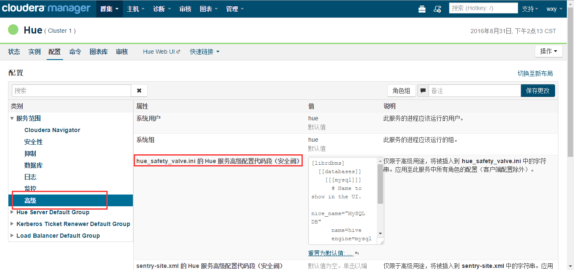The height and width of the screenshot is (270, 574).
Task: Open the running commands icon in header
Action: click(437, 9)
